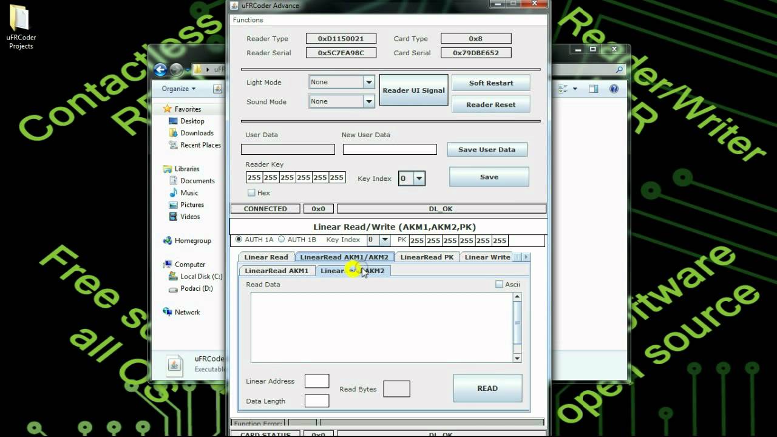This screenshot has height=437, width=777.
Task: Click the first Reader Key byte field
Action: point(254,177)
